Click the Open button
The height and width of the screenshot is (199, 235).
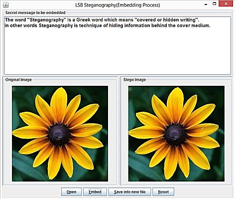(71, 192)
